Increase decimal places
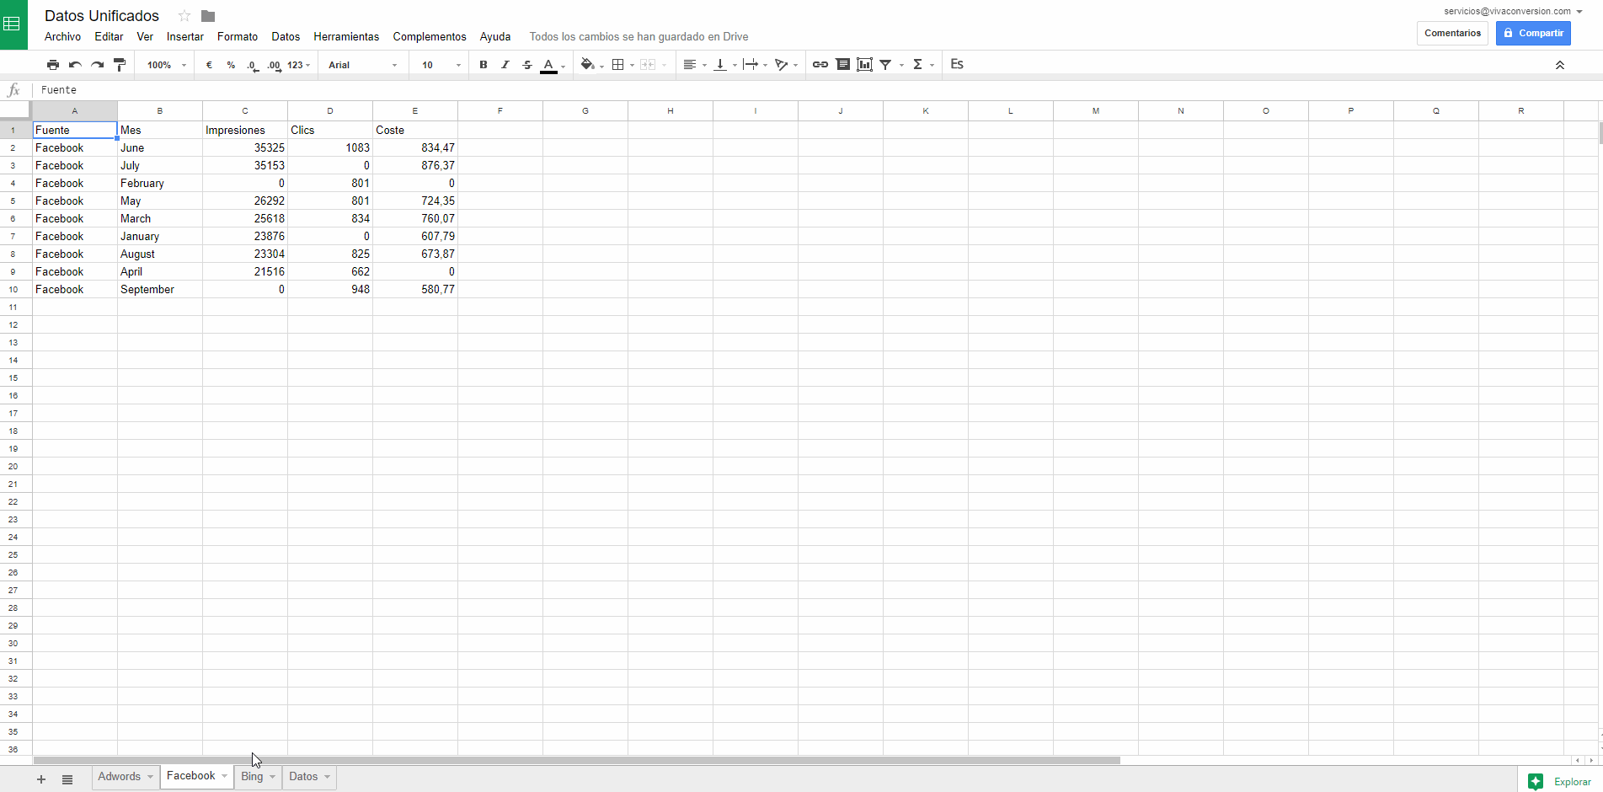The width and height of the screenshot is (1603, 792). pos(274,65)
